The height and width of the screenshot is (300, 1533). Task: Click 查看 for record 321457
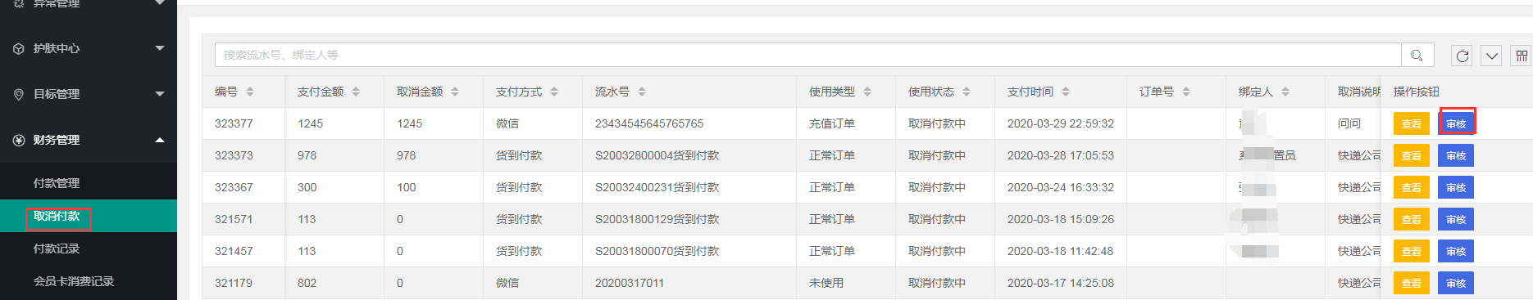click(1411, 251)
